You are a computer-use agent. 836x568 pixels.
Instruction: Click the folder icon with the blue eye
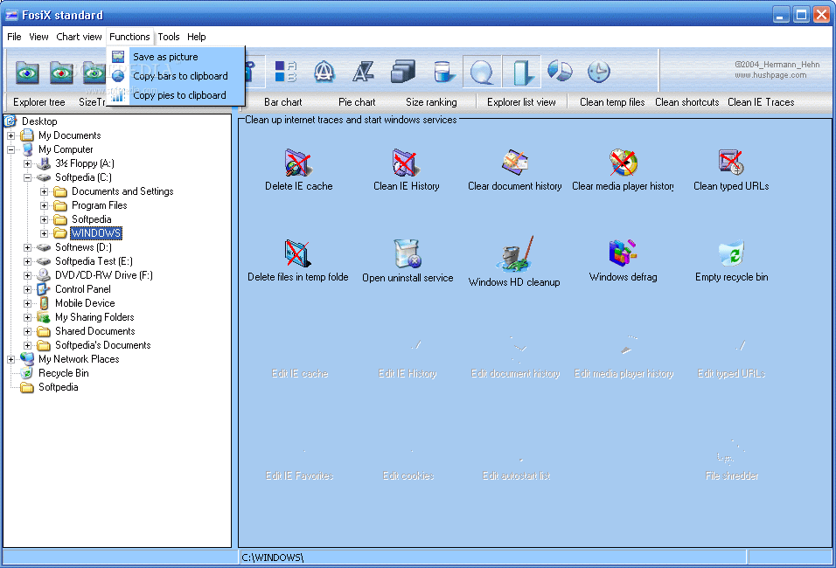(27, 72)
